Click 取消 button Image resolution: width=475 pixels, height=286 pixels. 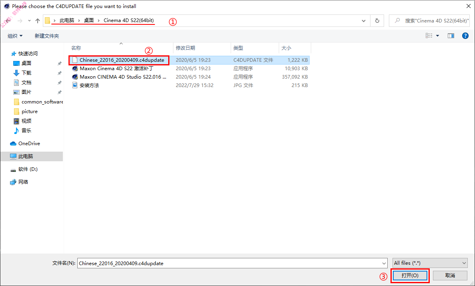pyautogui.click(x=450, y=276)
